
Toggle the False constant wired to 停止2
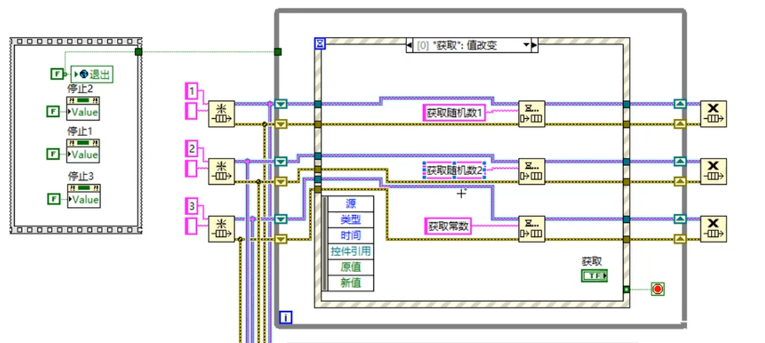(x=52, y=112)
